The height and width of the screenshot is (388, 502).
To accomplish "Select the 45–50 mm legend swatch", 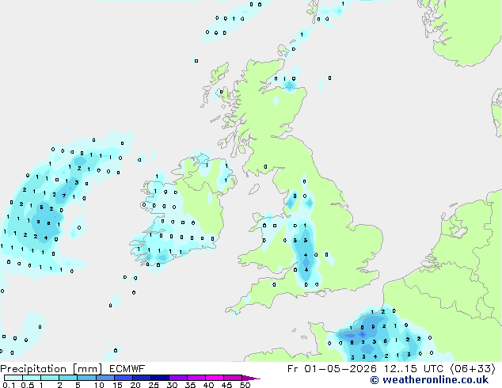I will click(233, 378).
